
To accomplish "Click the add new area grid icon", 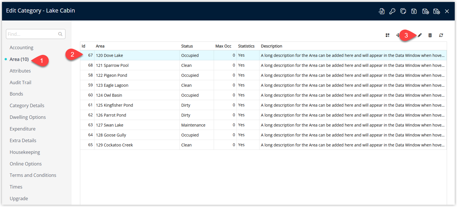I will (388, 35).
